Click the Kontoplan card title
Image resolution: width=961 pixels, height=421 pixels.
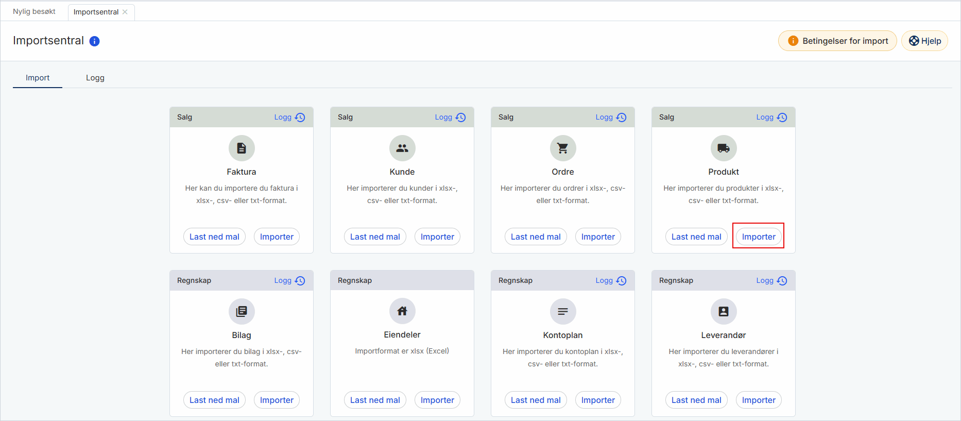[x=563, y=335]
